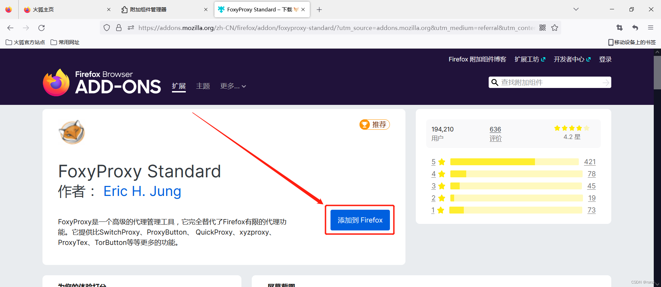Click the 查找附加组件 search field
The width and height of the screenshot is (661, 287).
click(x=550, y=82)
